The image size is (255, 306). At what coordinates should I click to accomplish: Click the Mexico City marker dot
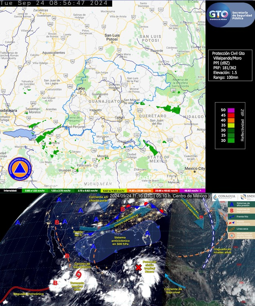[x=195, y=172]
